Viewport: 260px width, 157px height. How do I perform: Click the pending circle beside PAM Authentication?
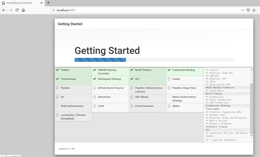(57, 106)
